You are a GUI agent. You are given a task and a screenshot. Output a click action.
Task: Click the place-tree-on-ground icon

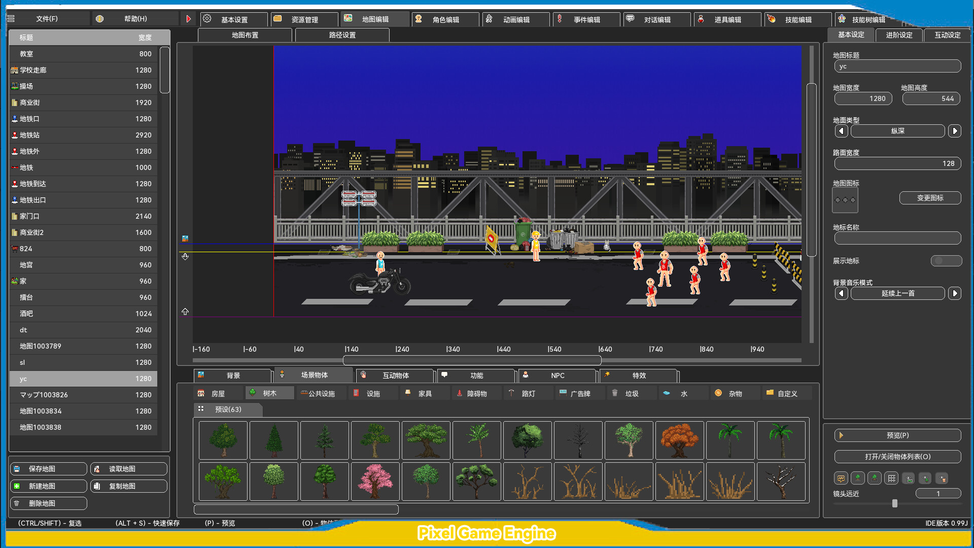click(858, 478)
